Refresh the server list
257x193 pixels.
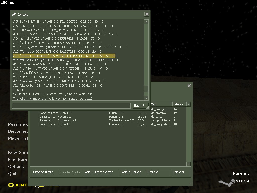(x=158, y=172)
